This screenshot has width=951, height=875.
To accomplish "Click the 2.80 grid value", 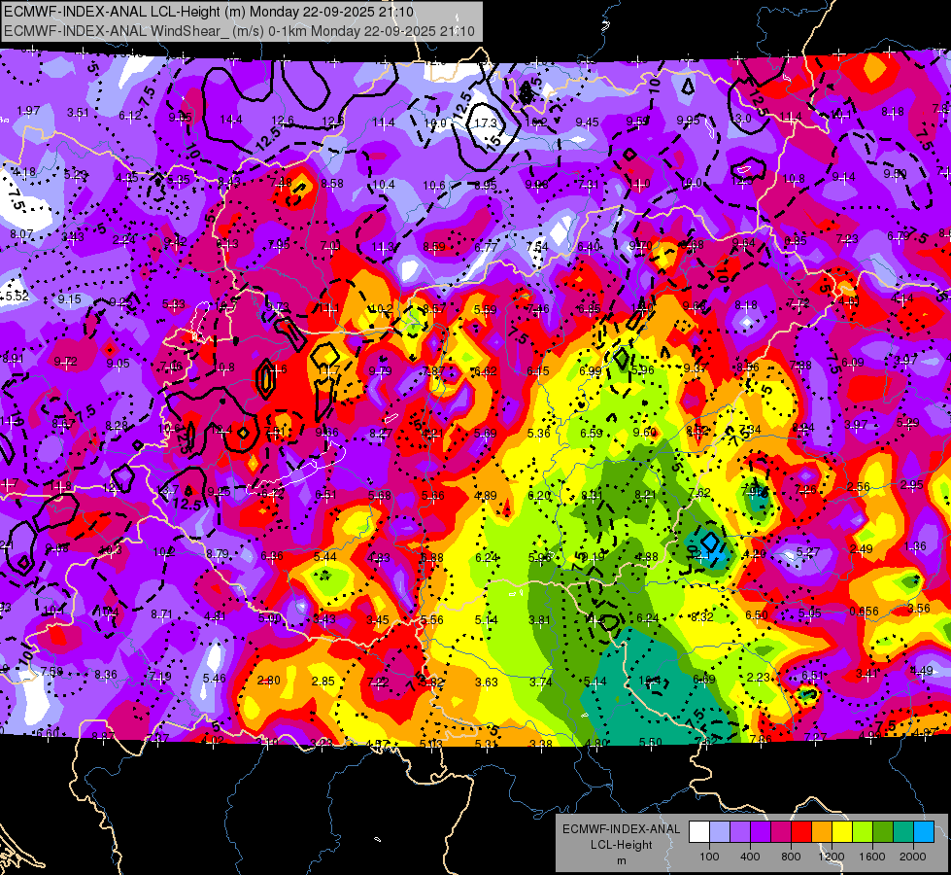I will [269, 681].
